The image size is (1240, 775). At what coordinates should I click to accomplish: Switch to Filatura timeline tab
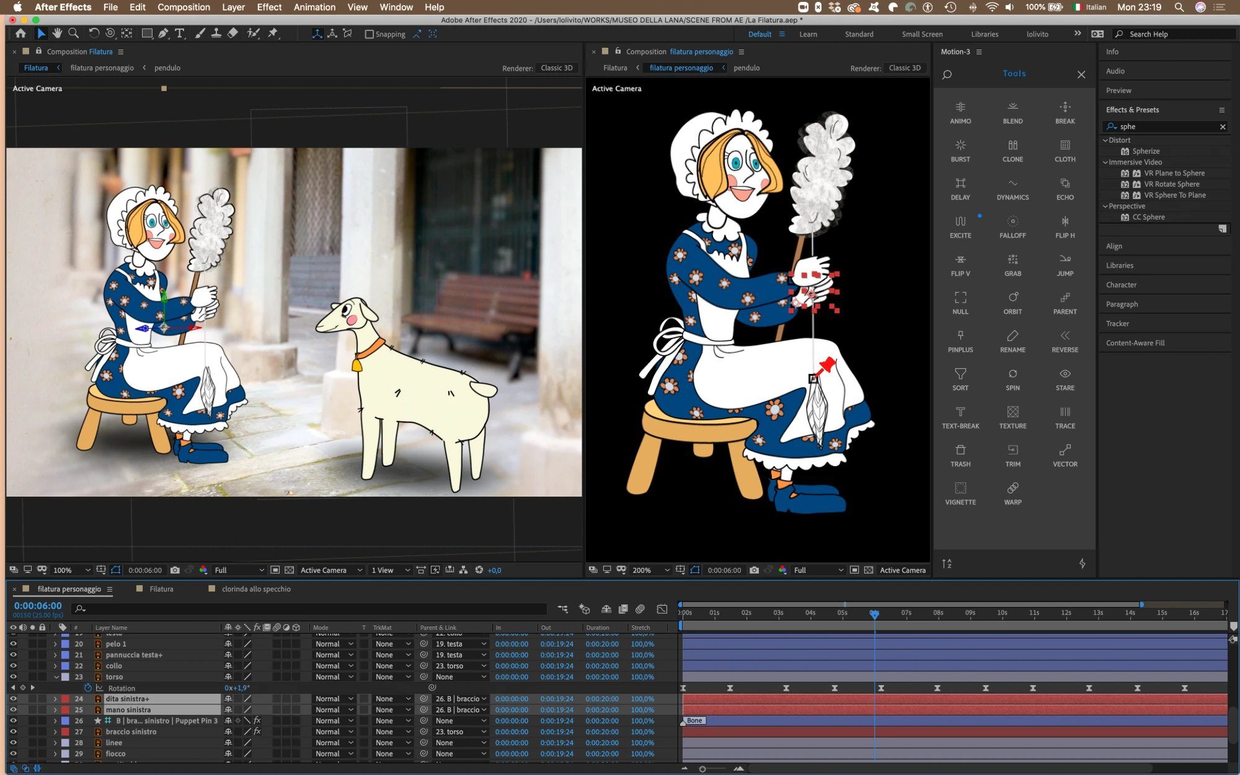click(x=161, y=589)
